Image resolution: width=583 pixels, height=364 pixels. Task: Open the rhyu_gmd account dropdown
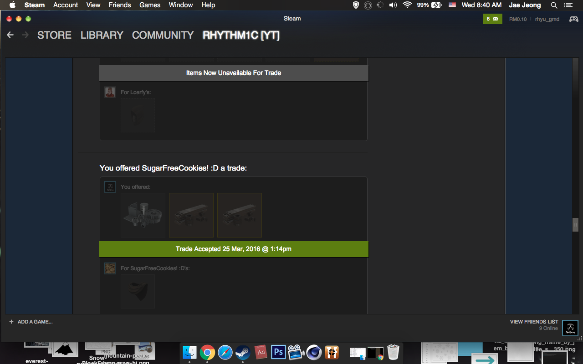tap(547, 19)
